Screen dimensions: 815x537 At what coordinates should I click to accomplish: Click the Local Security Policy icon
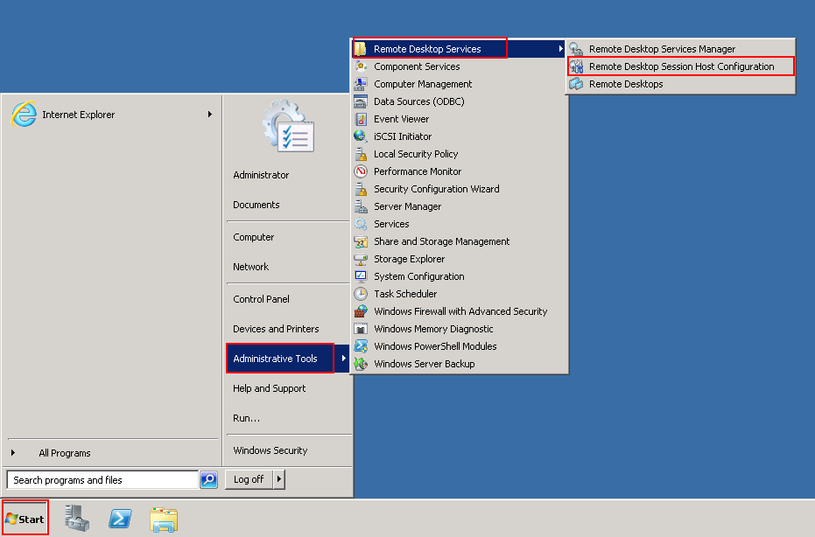coord(361,154)
